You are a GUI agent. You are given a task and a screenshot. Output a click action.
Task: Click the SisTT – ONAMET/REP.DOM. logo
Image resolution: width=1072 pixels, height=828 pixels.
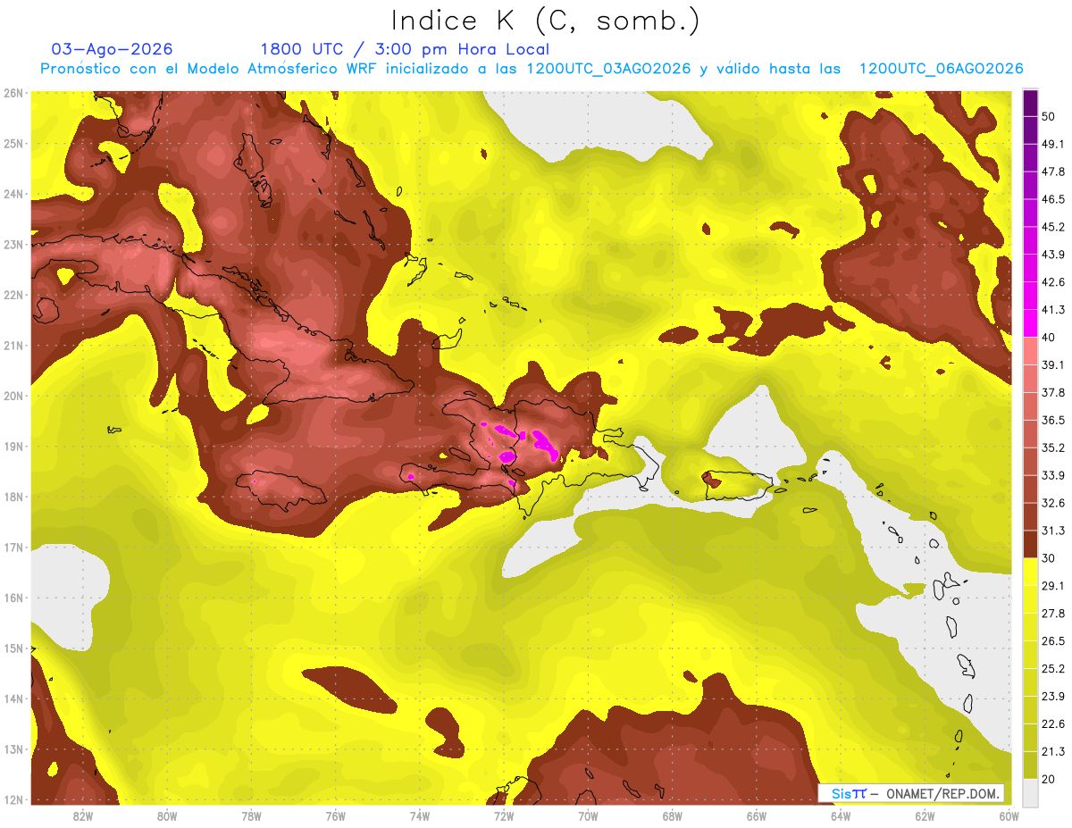click(x=910, y=793)
